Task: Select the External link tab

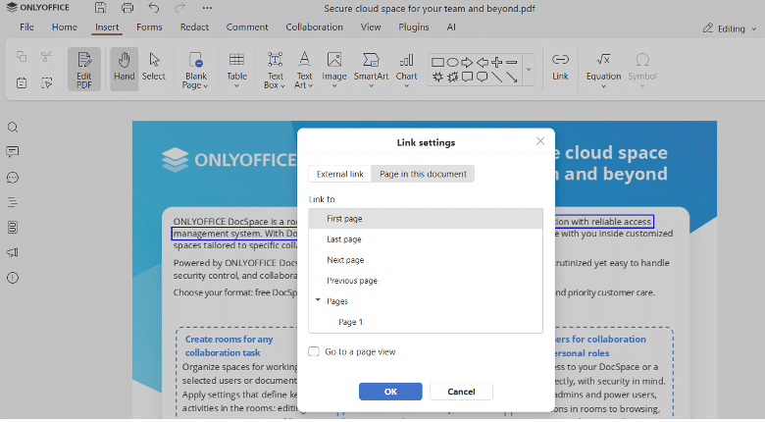Action: coord(340,174)
